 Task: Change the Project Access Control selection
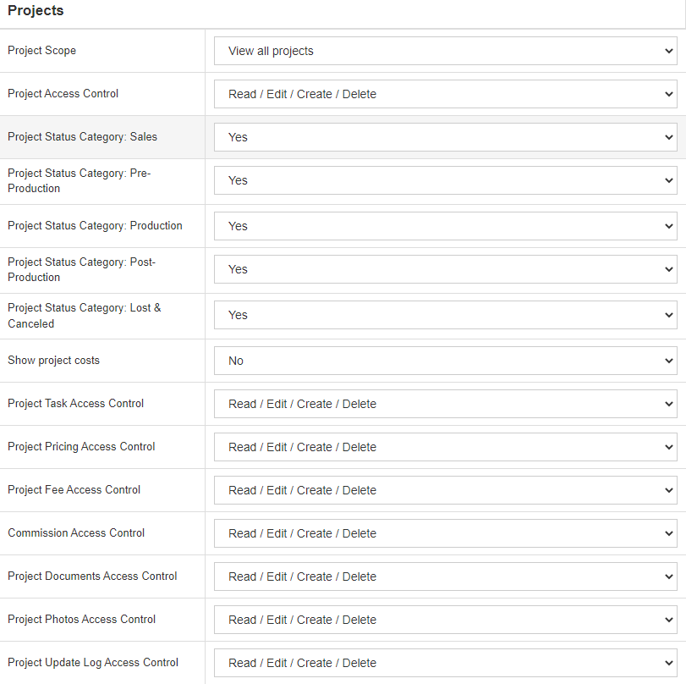point(444,94)
